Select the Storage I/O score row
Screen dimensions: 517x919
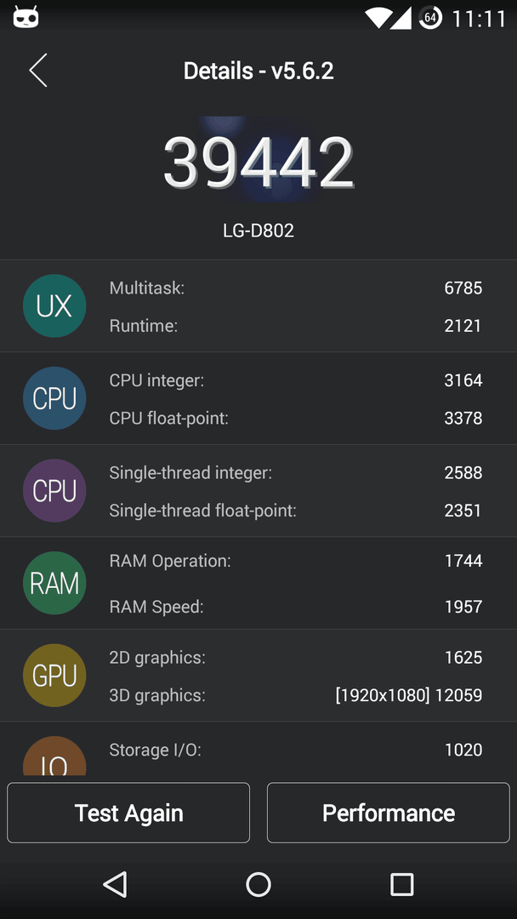[x=296, y=750]
